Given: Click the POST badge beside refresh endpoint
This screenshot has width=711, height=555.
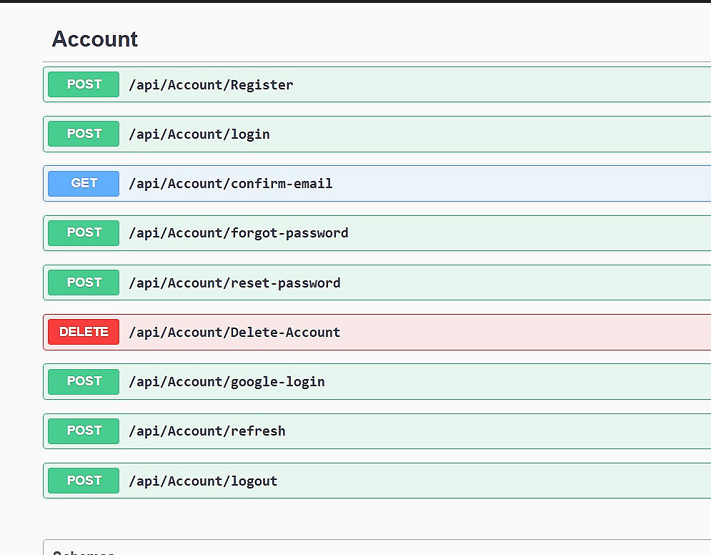Looking at the screenshot, I should tap(84, 431).
